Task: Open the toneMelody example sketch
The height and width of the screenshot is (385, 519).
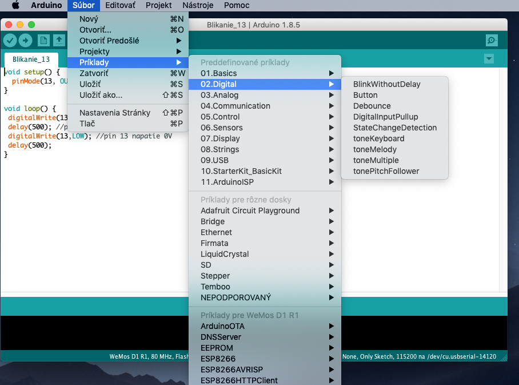Action: [374, 149]
